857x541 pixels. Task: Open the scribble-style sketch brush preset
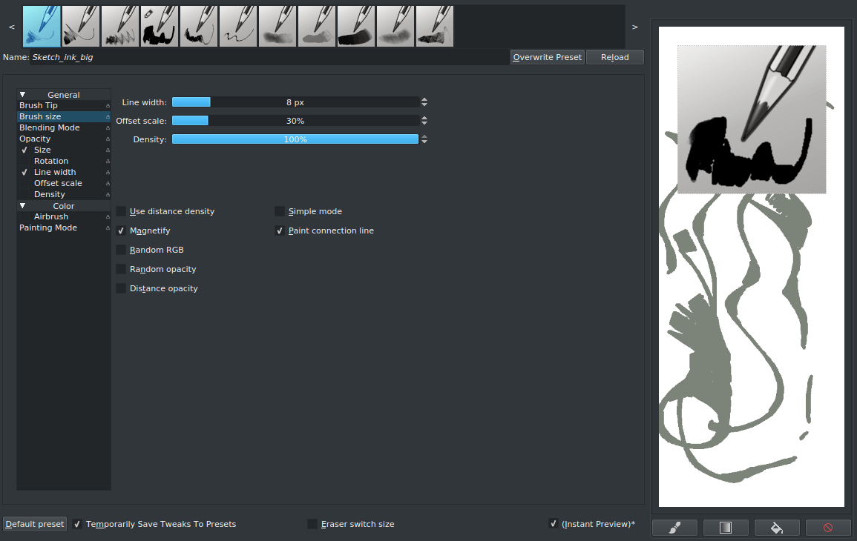[x=238, y=26]
